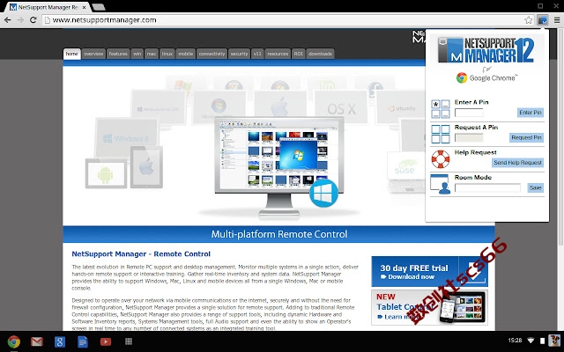Open the downloads tab
Viewport: 564px width, 352px height.
pos(320,54)
